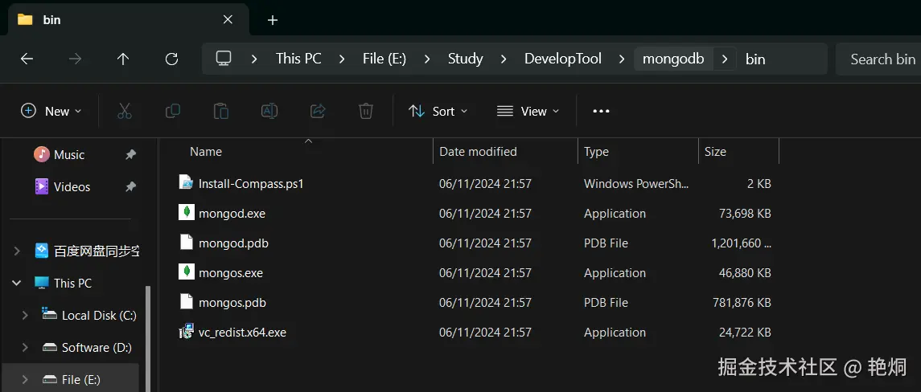Viewport: 921px width, 392px height.
Task: Click the Copy icon in toolbar
Action: point(172,111)
